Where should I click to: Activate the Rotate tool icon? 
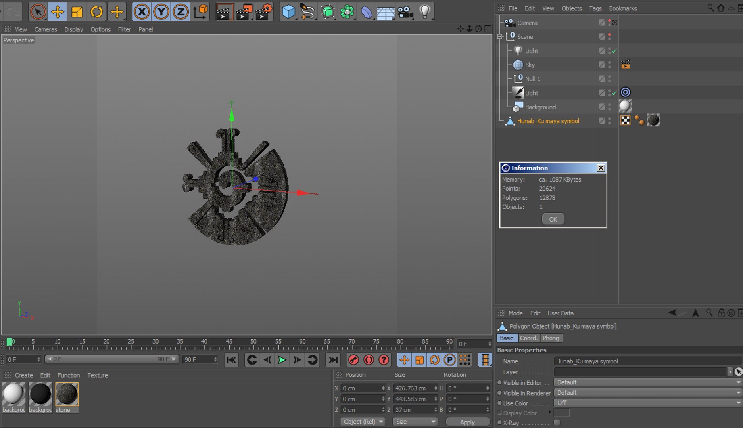(96, 12)
